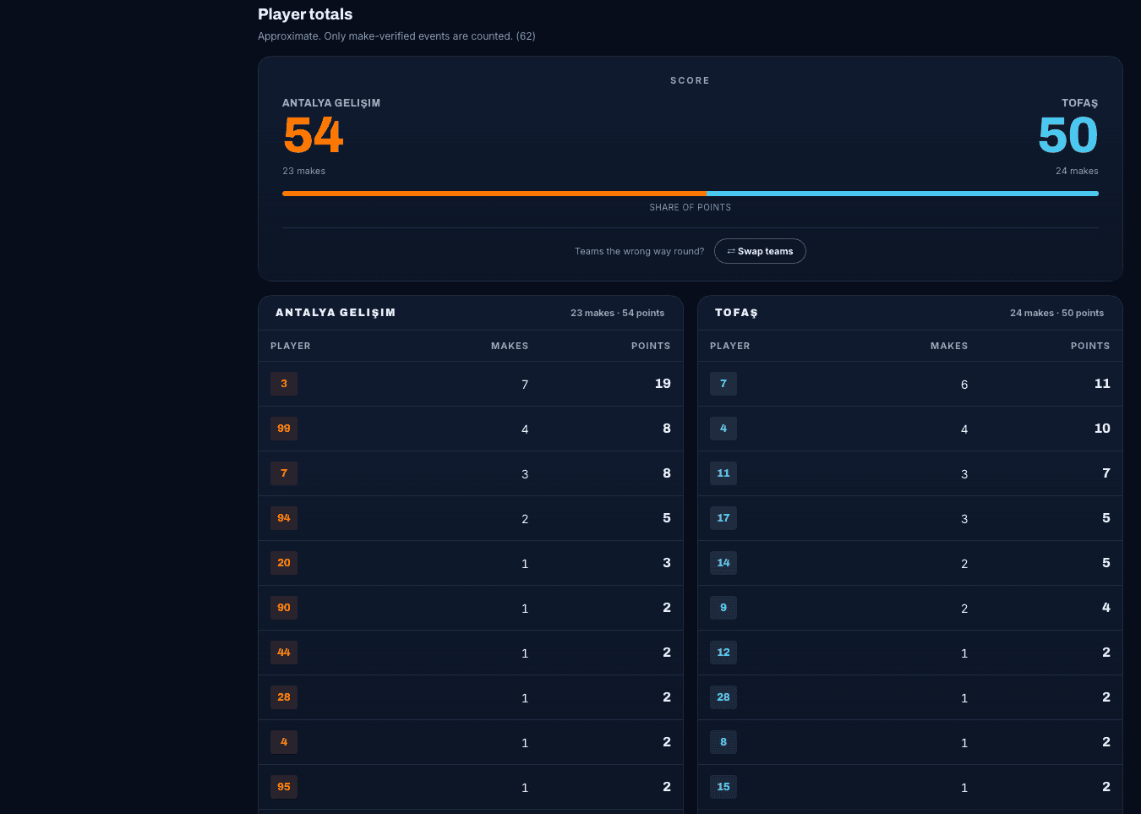Click the 3 points value for Antalya player 20
This screenshot has width=1141, height=814.
point(667,563)
